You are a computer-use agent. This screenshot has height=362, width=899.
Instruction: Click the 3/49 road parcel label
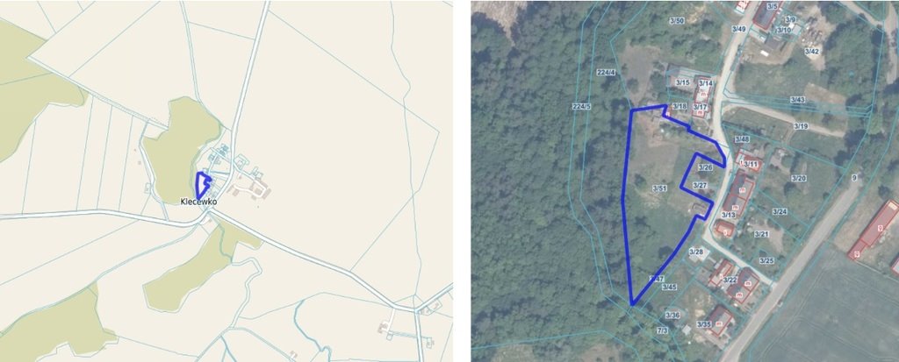(738, 29)
